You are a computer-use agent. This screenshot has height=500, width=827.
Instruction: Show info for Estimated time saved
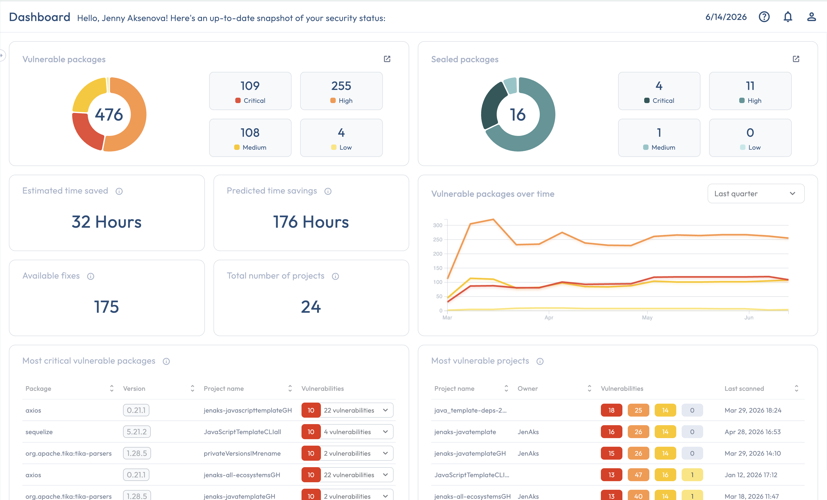[x=119, y=191]
